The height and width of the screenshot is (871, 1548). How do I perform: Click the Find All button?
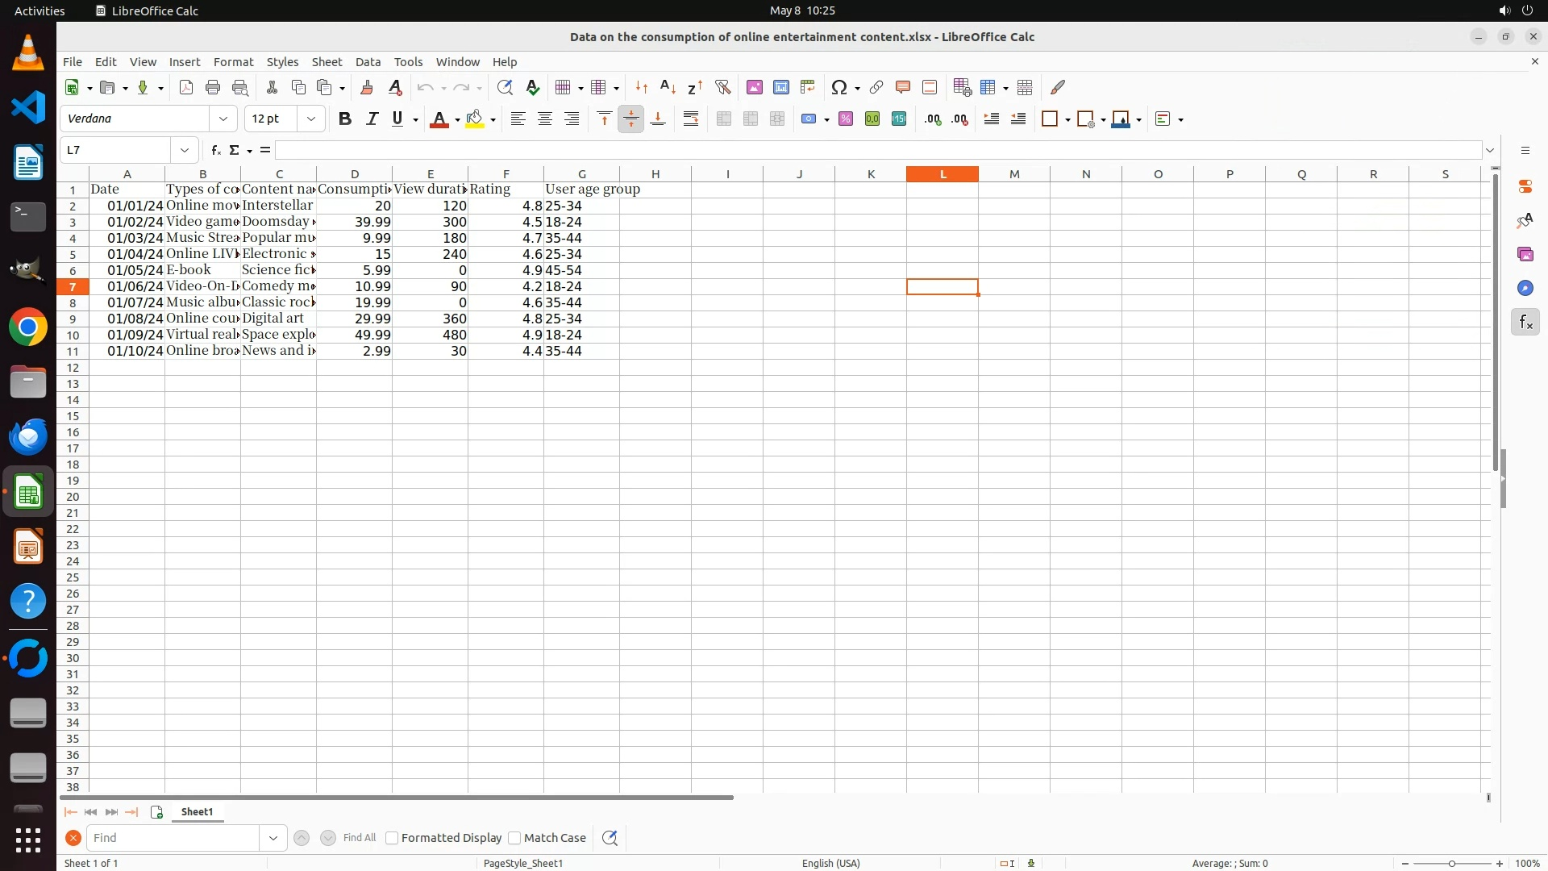[359, 838]
